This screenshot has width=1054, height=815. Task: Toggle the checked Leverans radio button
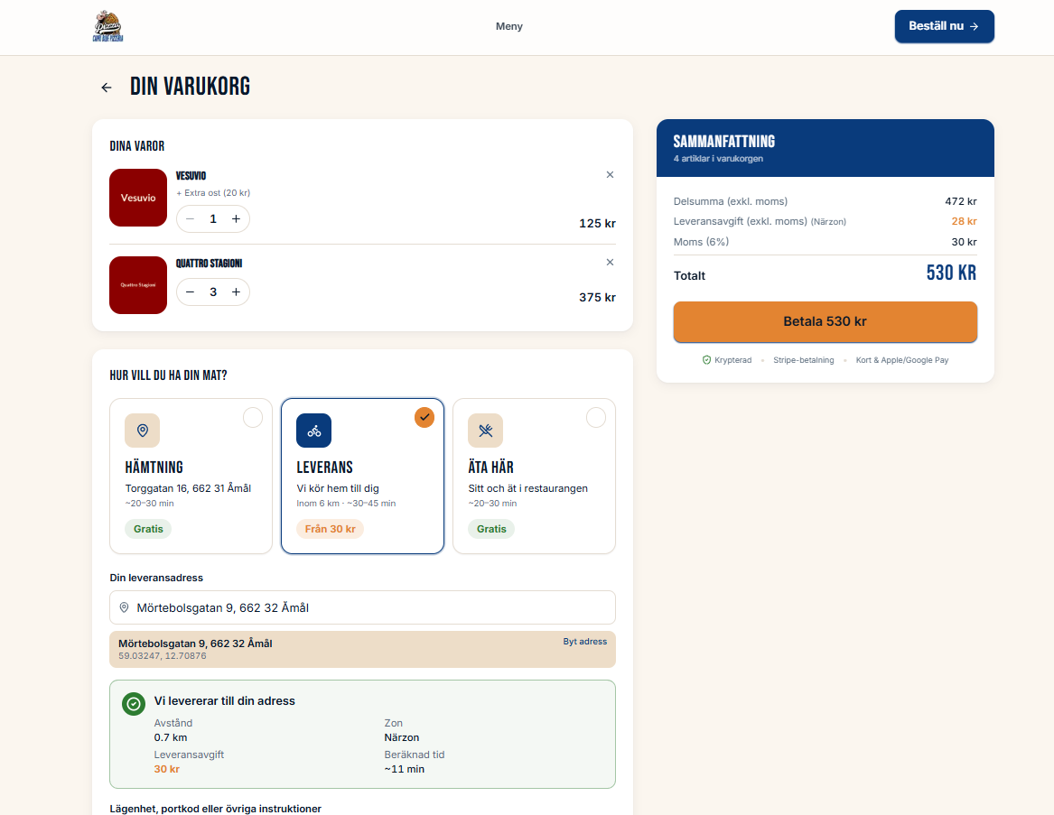tap(424, 418)
